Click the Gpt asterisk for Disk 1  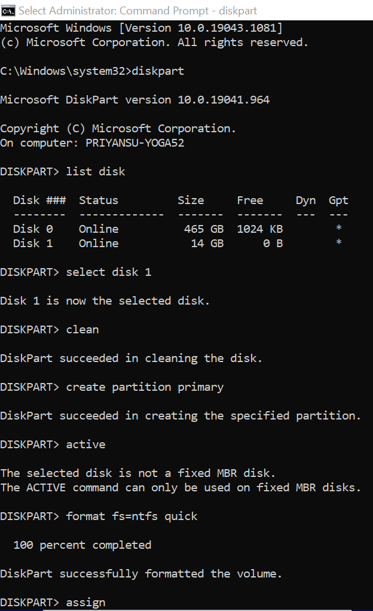339,242
